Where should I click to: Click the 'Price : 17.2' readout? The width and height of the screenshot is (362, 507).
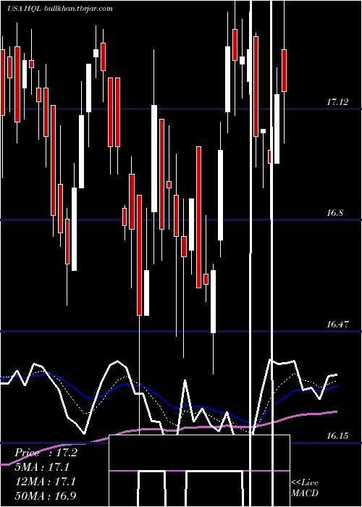(x=46, y=453)
